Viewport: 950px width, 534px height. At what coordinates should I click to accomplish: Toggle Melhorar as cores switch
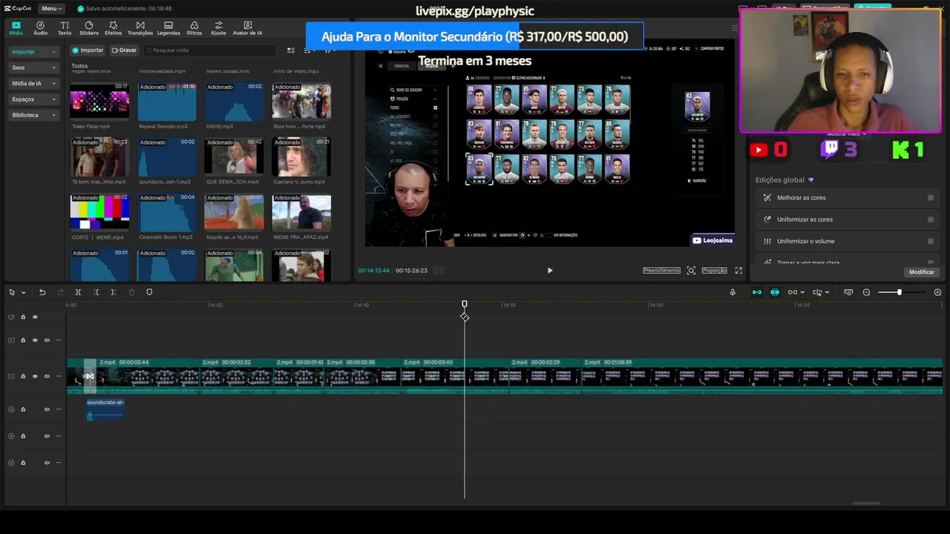(x=931, y=198)
